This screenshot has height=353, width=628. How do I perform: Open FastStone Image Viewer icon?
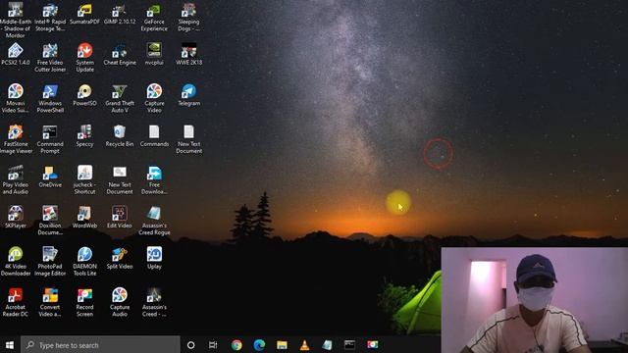(16, 139)
